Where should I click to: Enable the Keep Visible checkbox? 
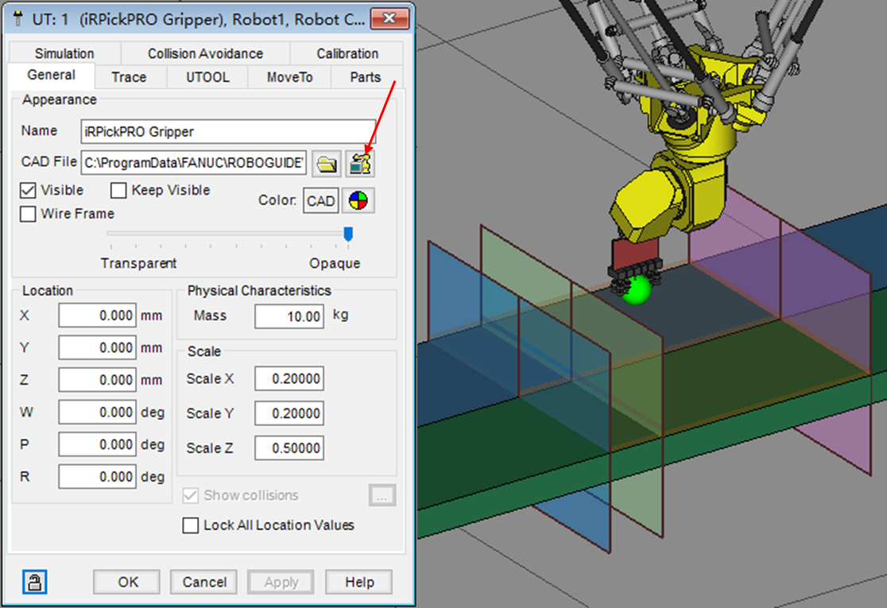point(118,191)
